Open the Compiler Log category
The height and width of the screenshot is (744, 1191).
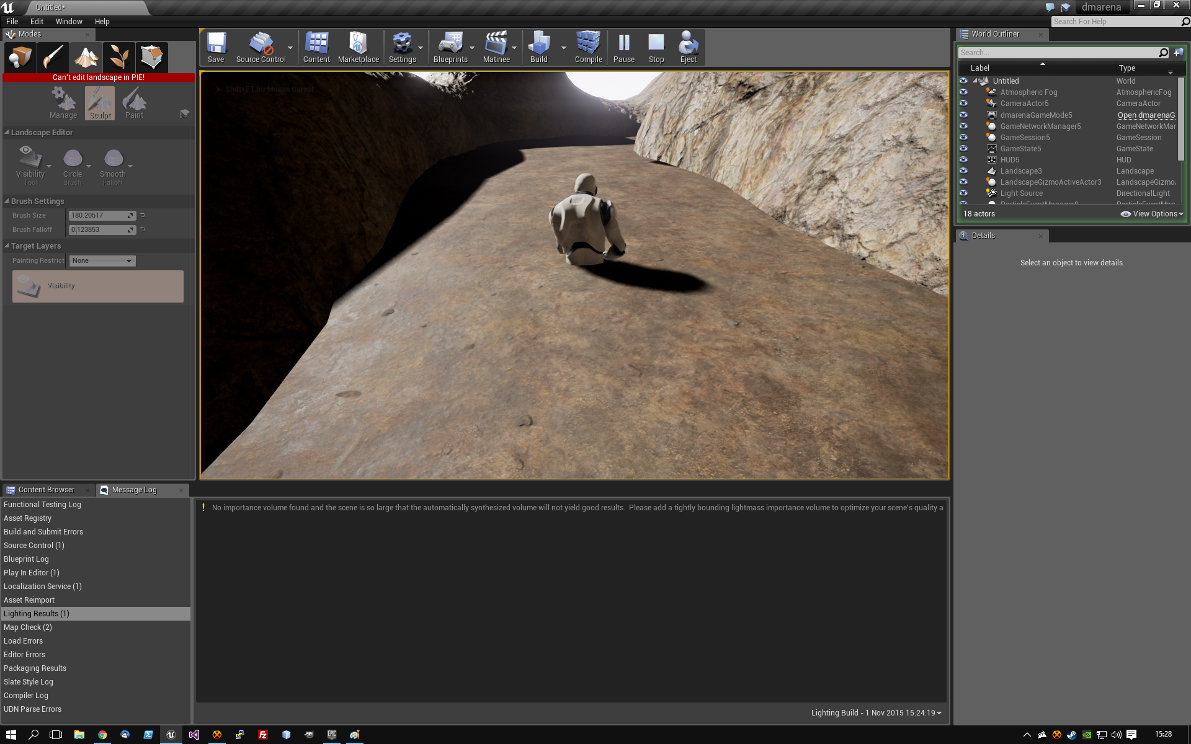95,696
